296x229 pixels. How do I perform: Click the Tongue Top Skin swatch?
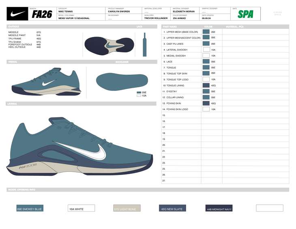coord(206,73)
